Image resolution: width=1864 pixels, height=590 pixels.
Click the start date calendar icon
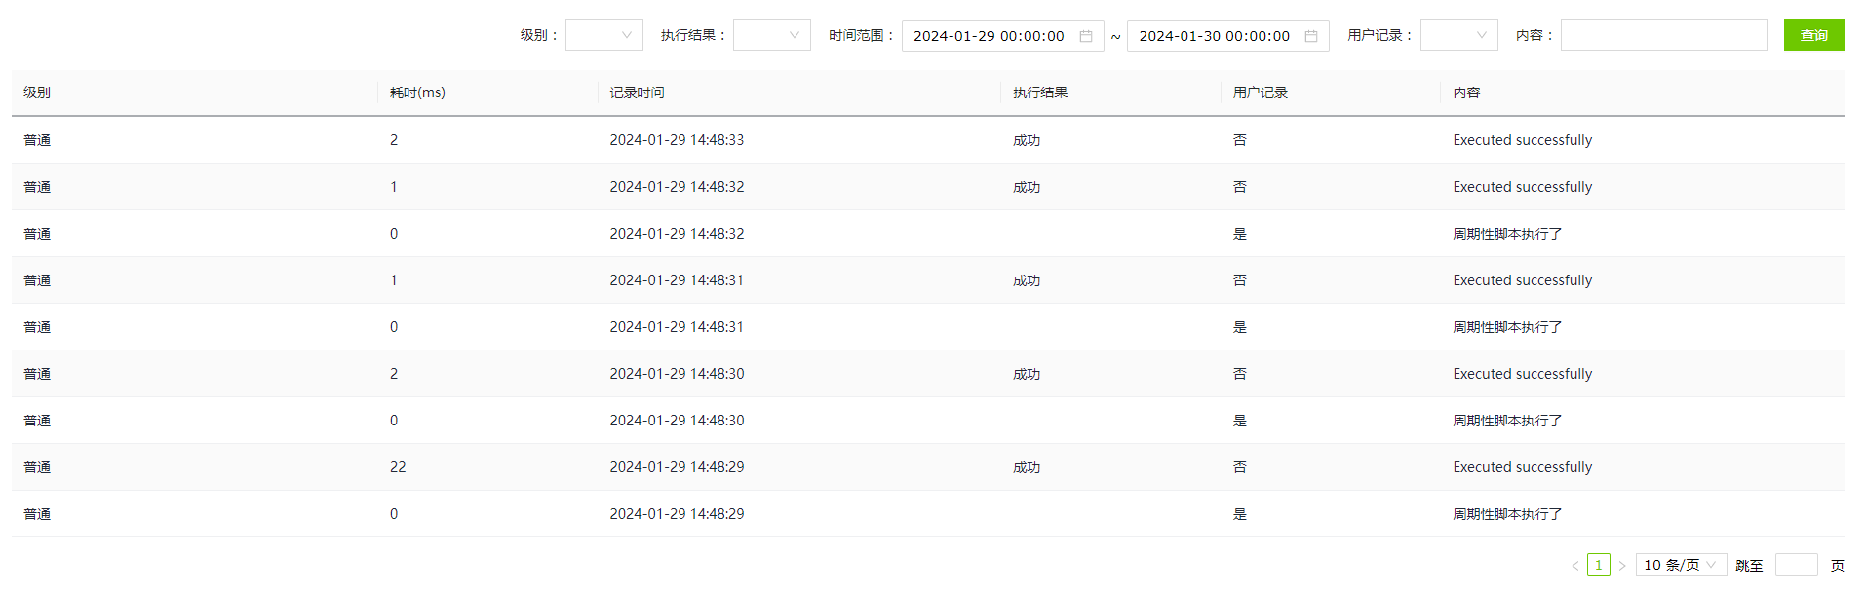point(1085,36)
